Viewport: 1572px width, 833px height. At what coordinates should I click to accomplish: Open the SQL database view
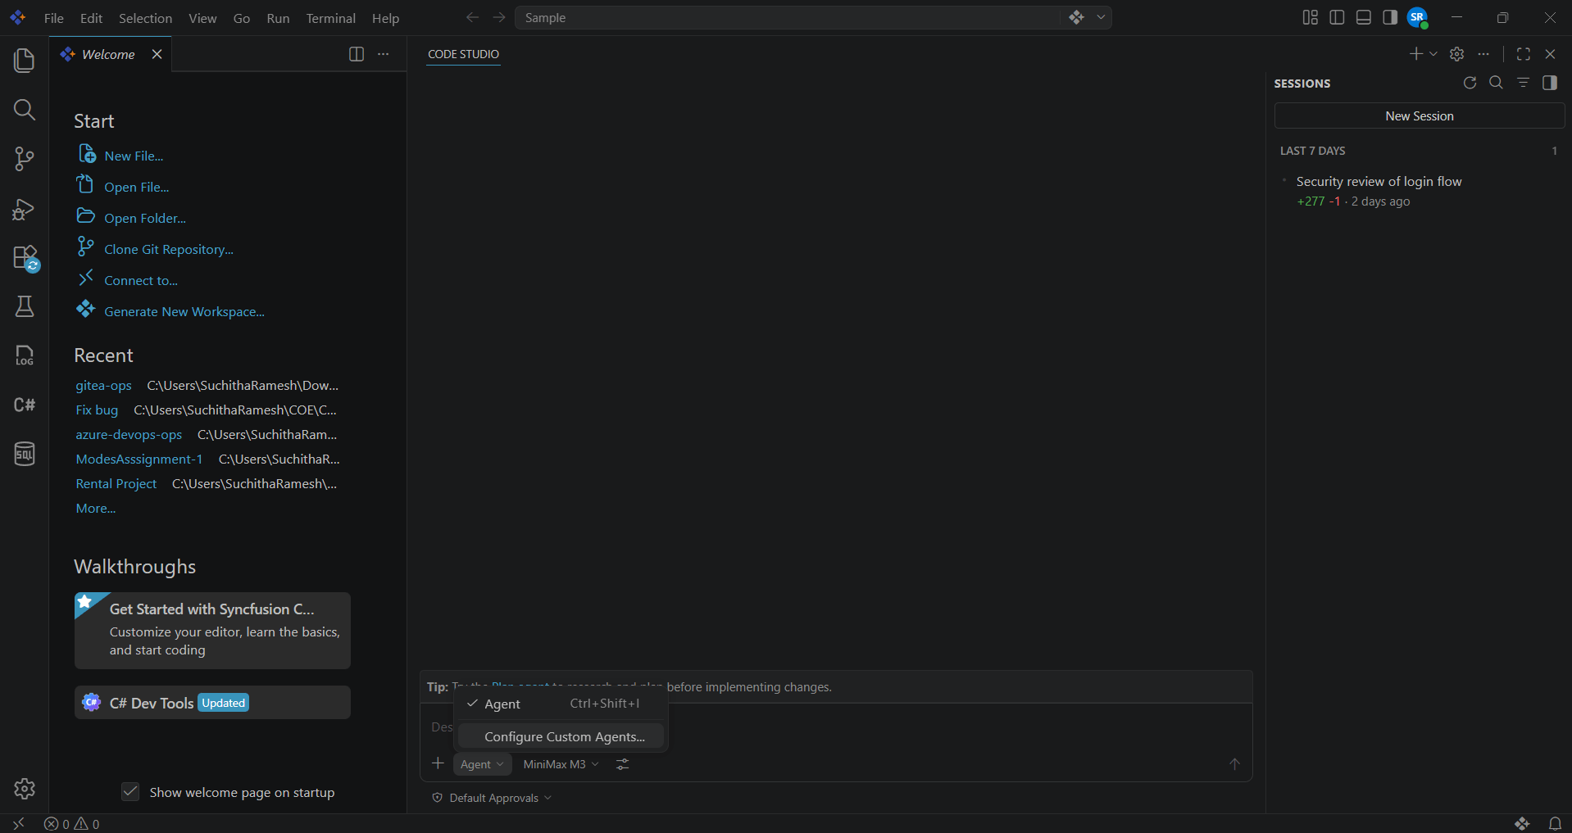25,454
